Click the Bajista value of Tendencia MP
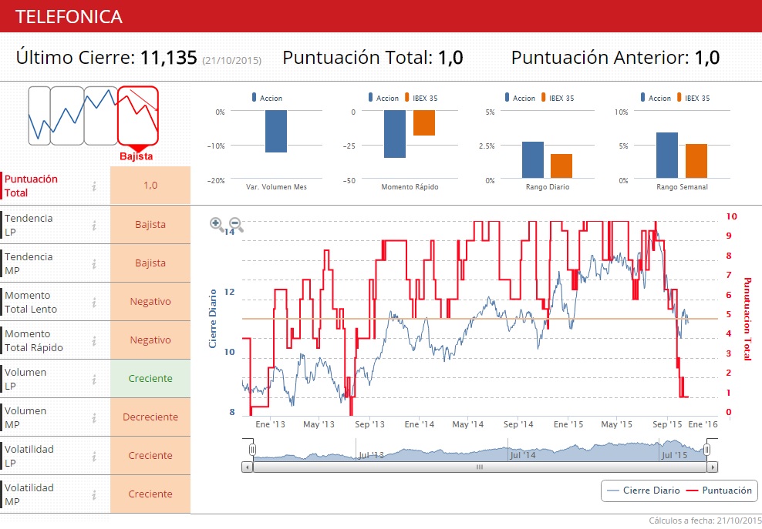762x529 pixels. [150, 263]
